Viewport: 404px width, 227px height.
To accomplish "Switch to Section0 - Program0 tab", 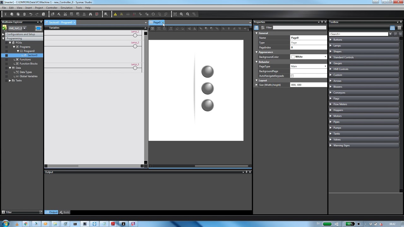I will tap(60, 22).
